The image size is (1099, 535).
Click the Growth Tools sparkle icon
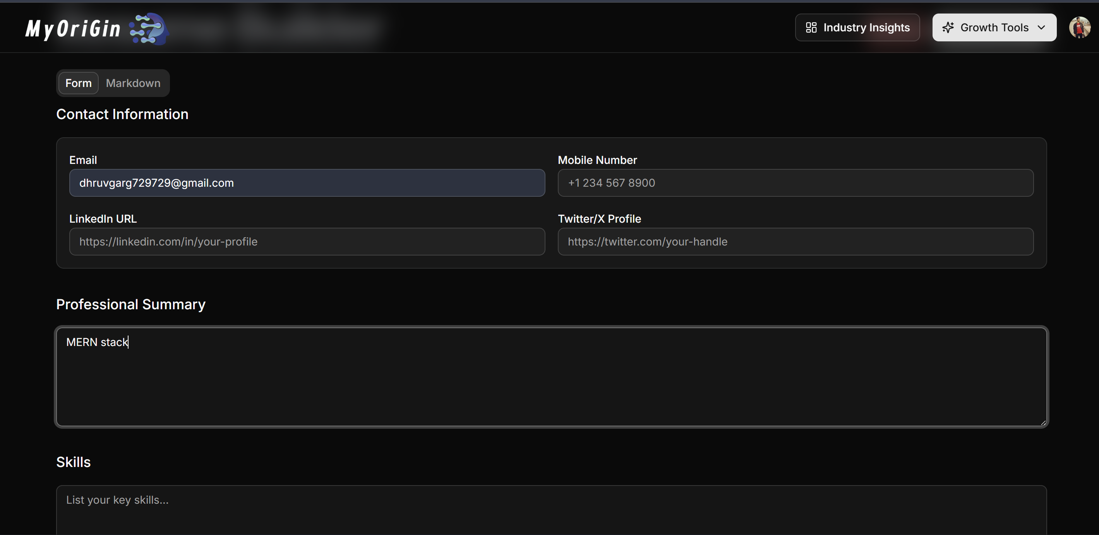click(x=948, y=28)
